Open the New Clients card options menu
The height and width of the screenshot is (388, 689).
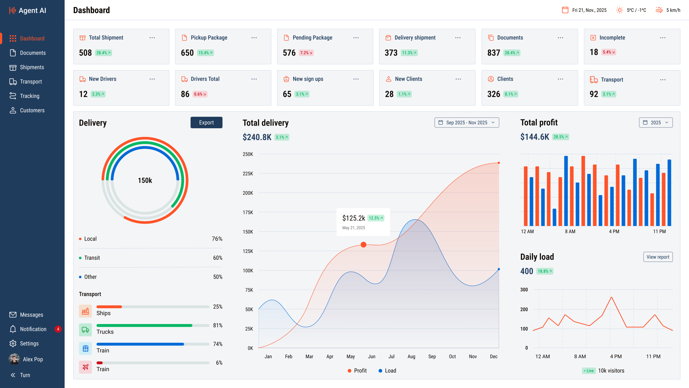[x=458, y=79]
